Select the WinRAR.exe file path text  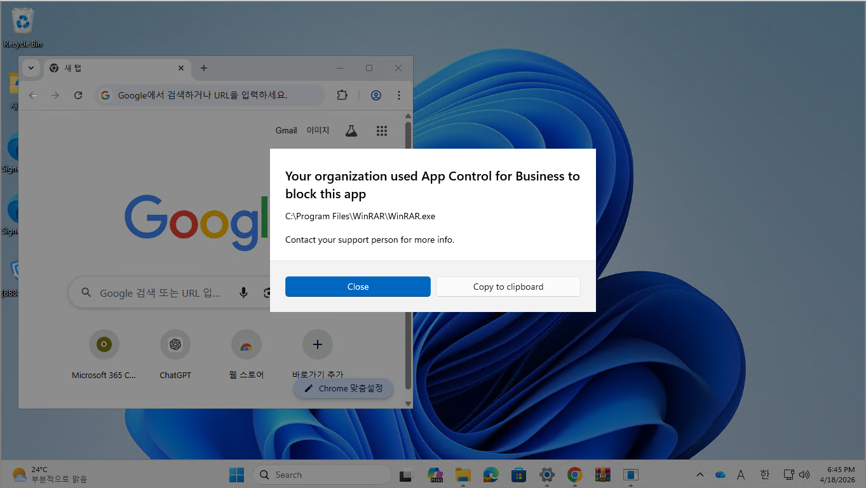360,216
